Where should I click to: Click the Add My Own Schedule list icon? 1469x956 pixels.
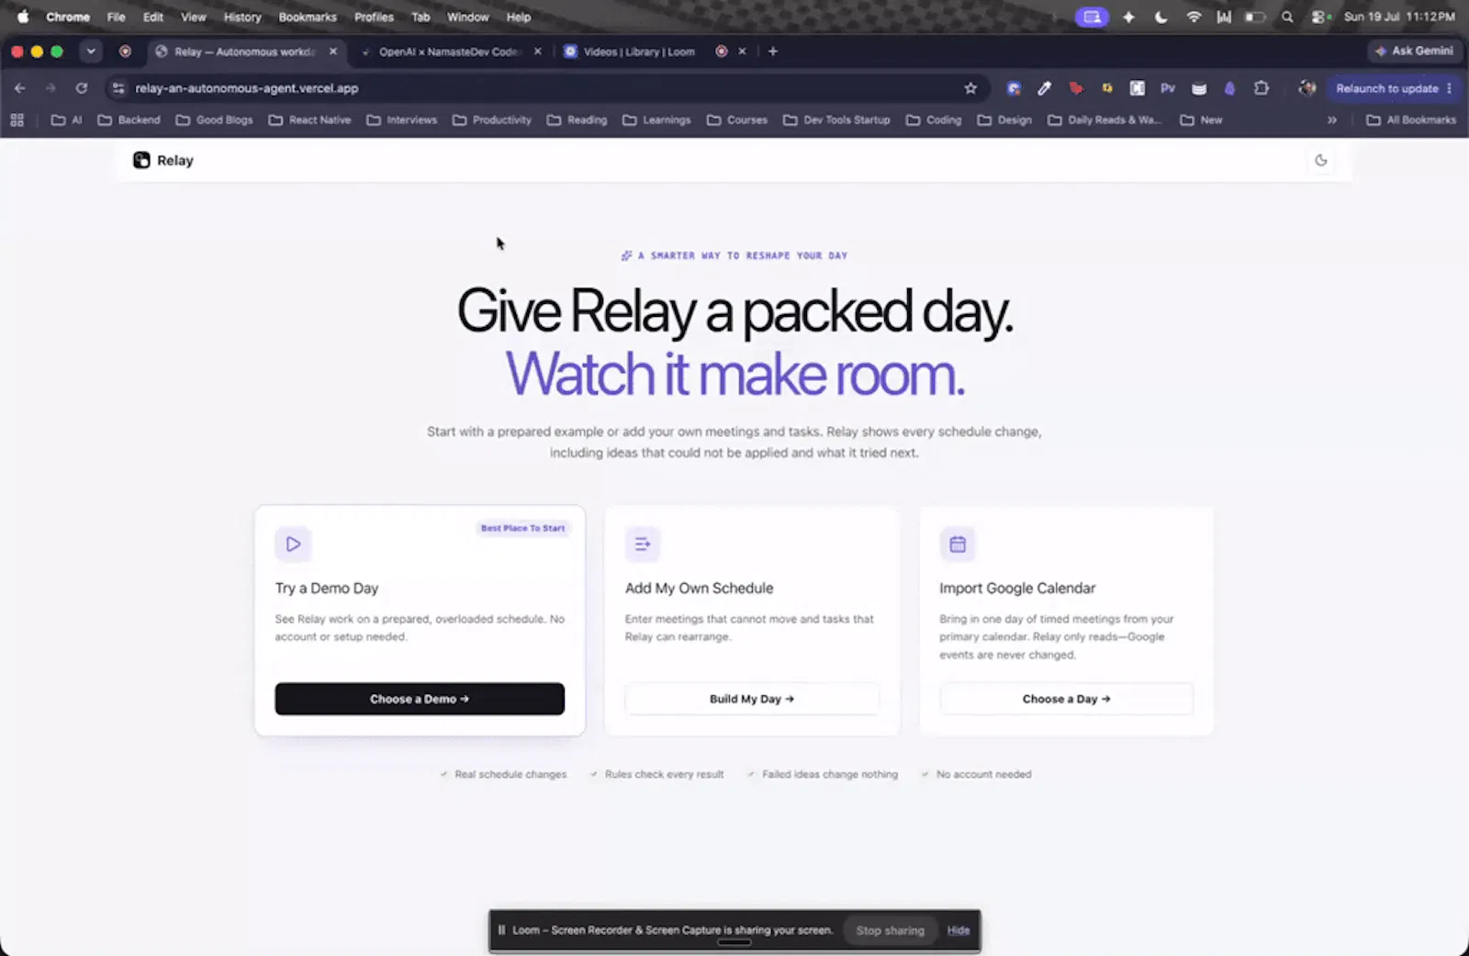pyautogui.click(x=643, y=545)
